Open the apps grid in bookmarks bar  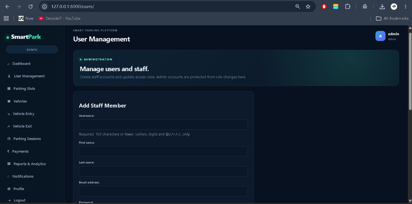pyautogui.click(x=6, y=19)
